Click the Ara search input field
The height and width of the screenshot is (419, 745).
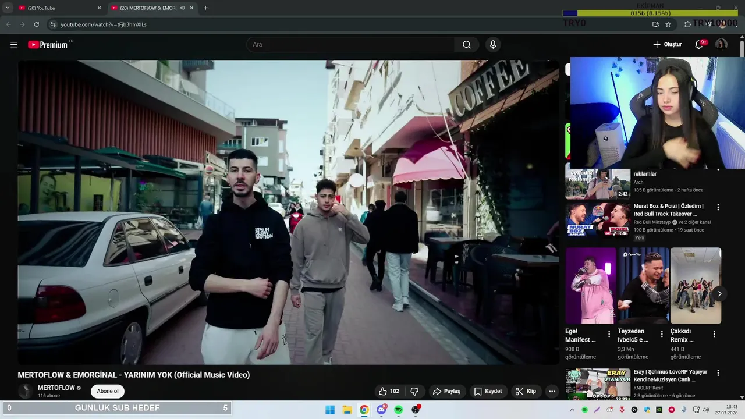(351, 45)
